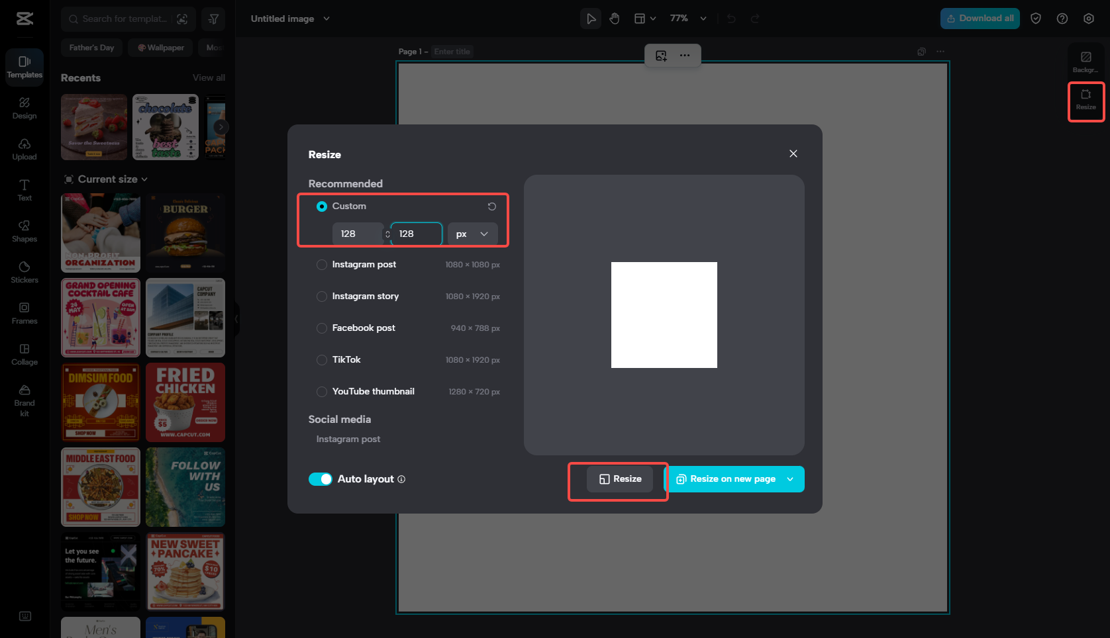The width and height of the screenshot is (1110, 638).
Task: Open the BURGER template thumbnail in Recents
Action: click(185, 232)
